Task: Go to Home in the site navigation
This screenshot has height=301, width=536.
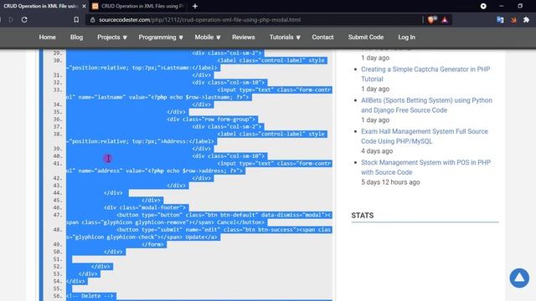Action: click(x=47, y=37)
